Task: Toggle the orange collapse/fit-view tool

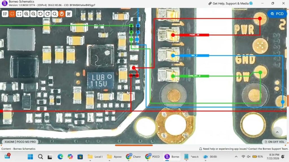Action: tap(12, 14)
